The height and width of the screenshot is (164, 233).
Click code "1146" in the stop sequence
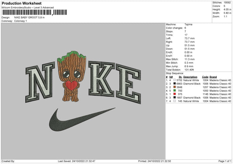[x=205, y=94]
